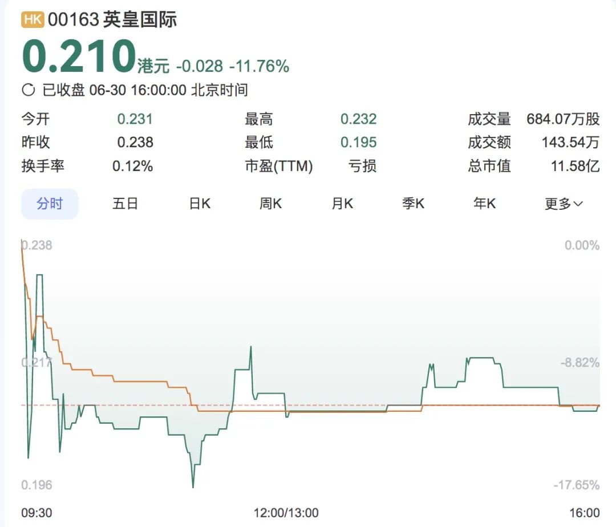The height and width of the screenshot is (527, 616).
Task: Click the 总市值 label
Action: pos(489,166)
